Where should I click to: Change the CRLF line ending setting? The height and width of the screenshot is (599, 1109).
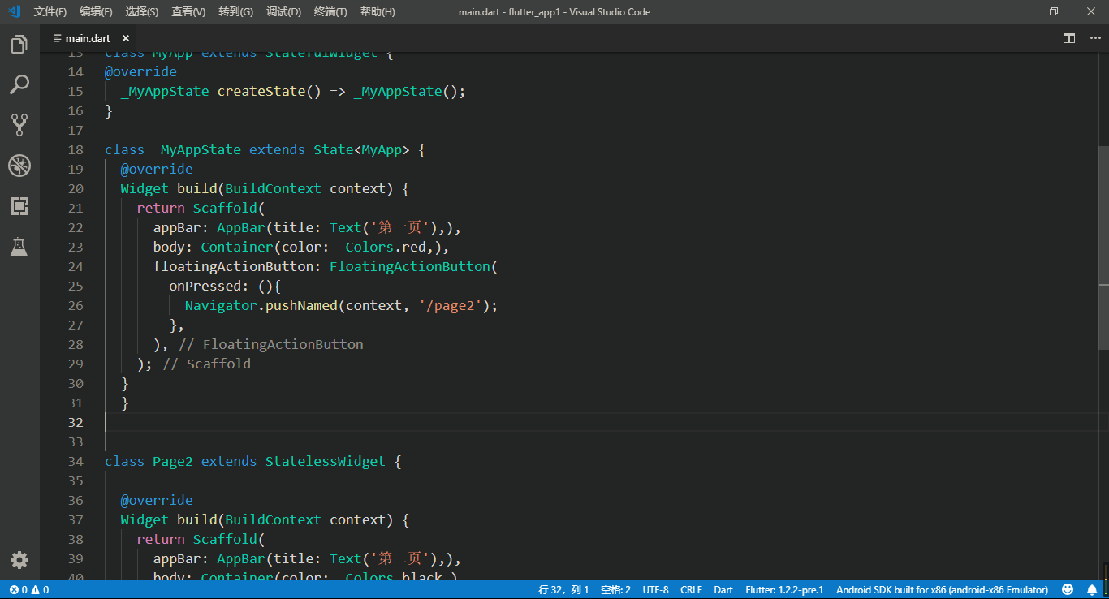tap(691, 590)
